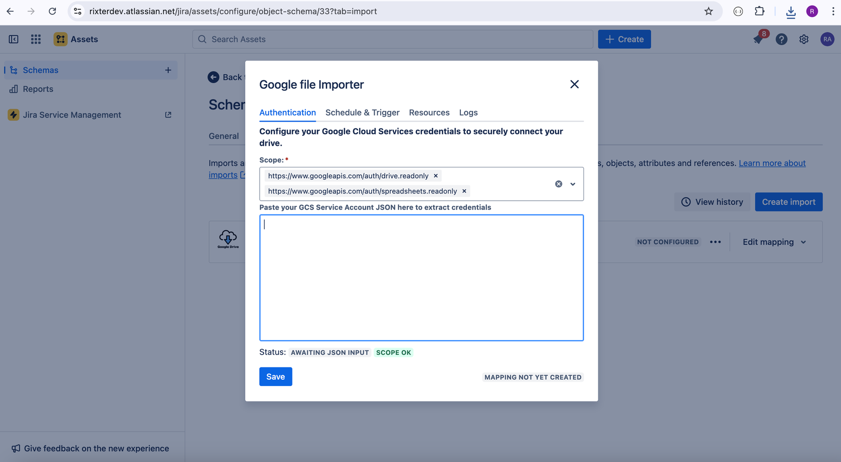The image size is (841, 462).
Task: Open browser extensions puzzle icon
Action: pyautogui.click(x=759, y=11)
